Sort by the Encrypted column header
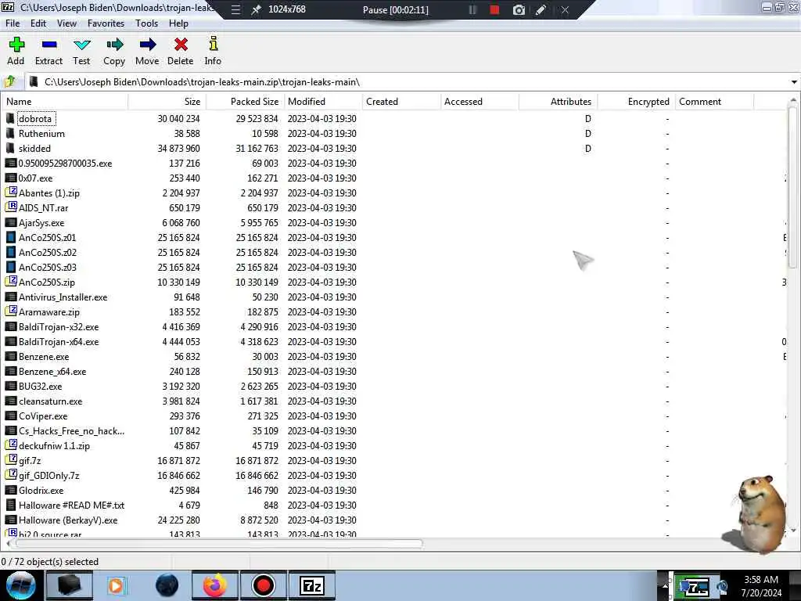The height and width of the screenshot is (601, 801). coord(636,102)
